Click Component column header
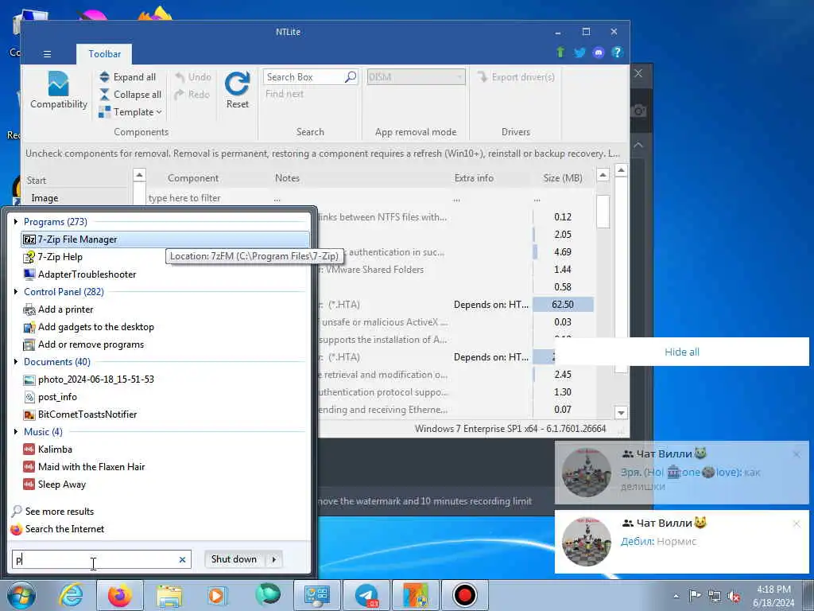 coord(193,178)
